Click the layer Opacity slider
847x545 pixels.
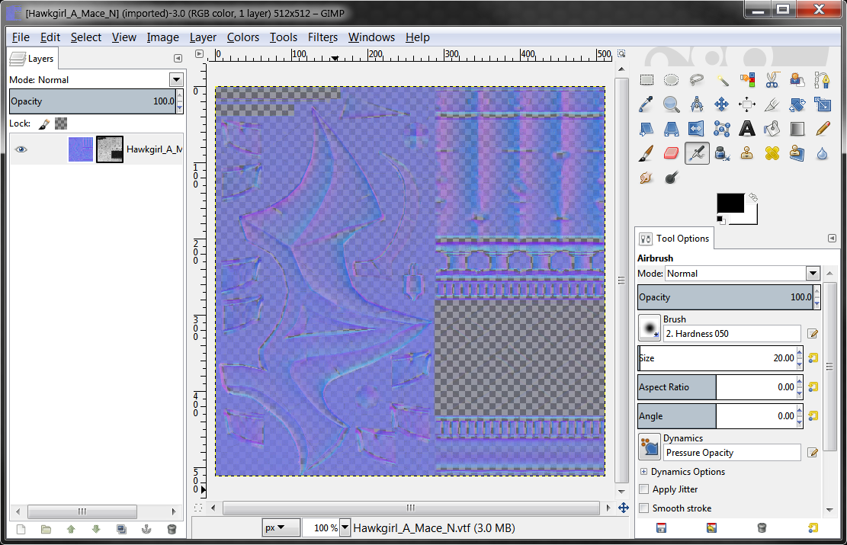(x=93, y=101)
